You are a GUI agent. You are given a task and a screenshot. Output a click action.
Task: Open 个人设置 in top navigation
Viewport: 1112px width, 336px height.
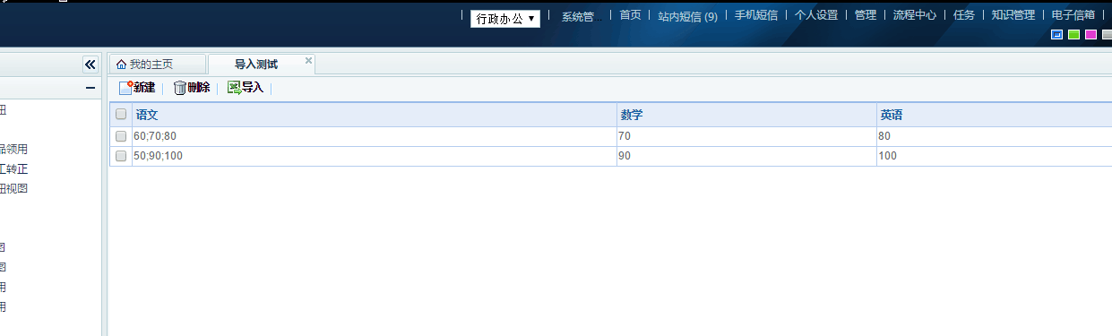(x=816, y=15)
